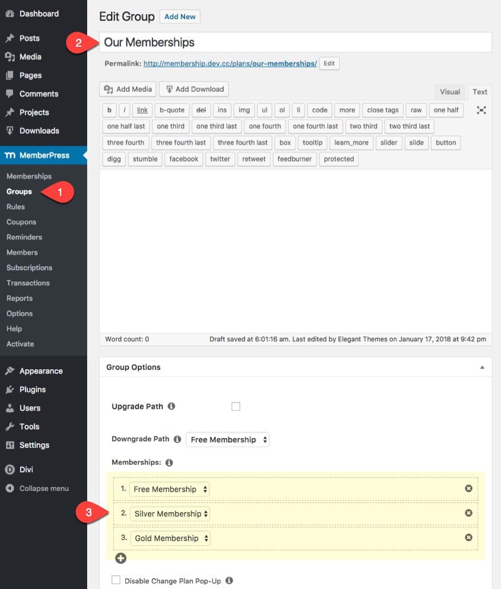Open Options submenu item
501x589 pixels.
[19, 313]
